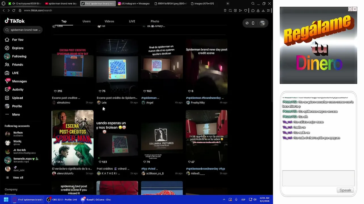
Task: Switch to the Videos tab
Action: (x=109, y=21)
